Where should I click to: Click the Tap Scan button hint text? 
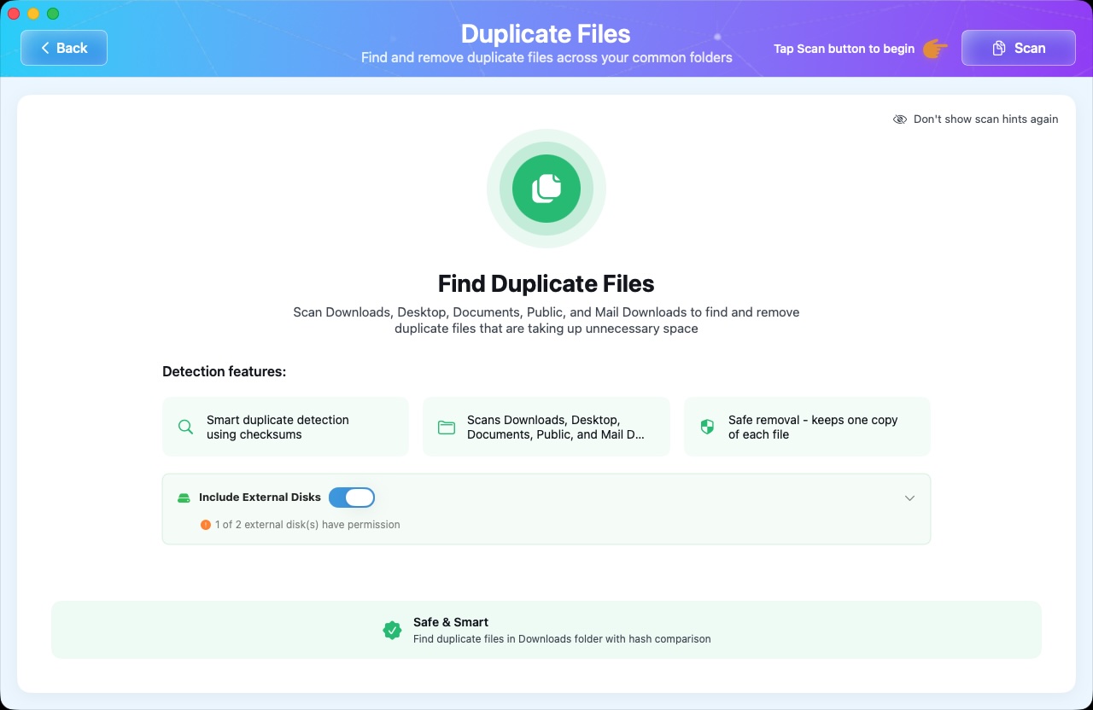click(842, 49)
